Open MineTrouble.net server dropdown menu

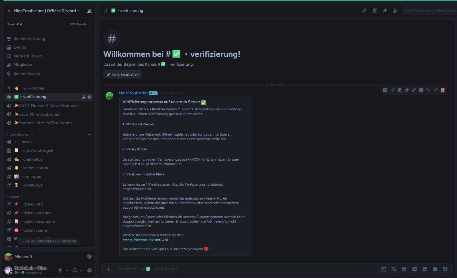coord(47,11)
